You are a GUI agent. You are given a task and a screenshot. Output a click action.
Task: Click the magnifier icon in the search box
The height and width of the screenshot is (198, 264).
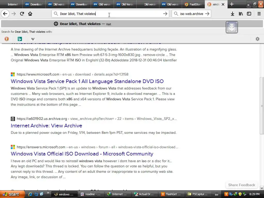(x=176, y=14)
